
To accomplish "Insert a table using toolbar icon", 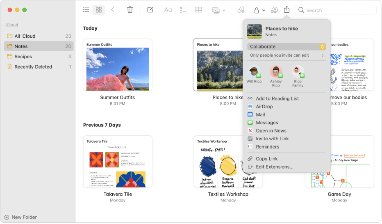I will (x=198, y=10).
